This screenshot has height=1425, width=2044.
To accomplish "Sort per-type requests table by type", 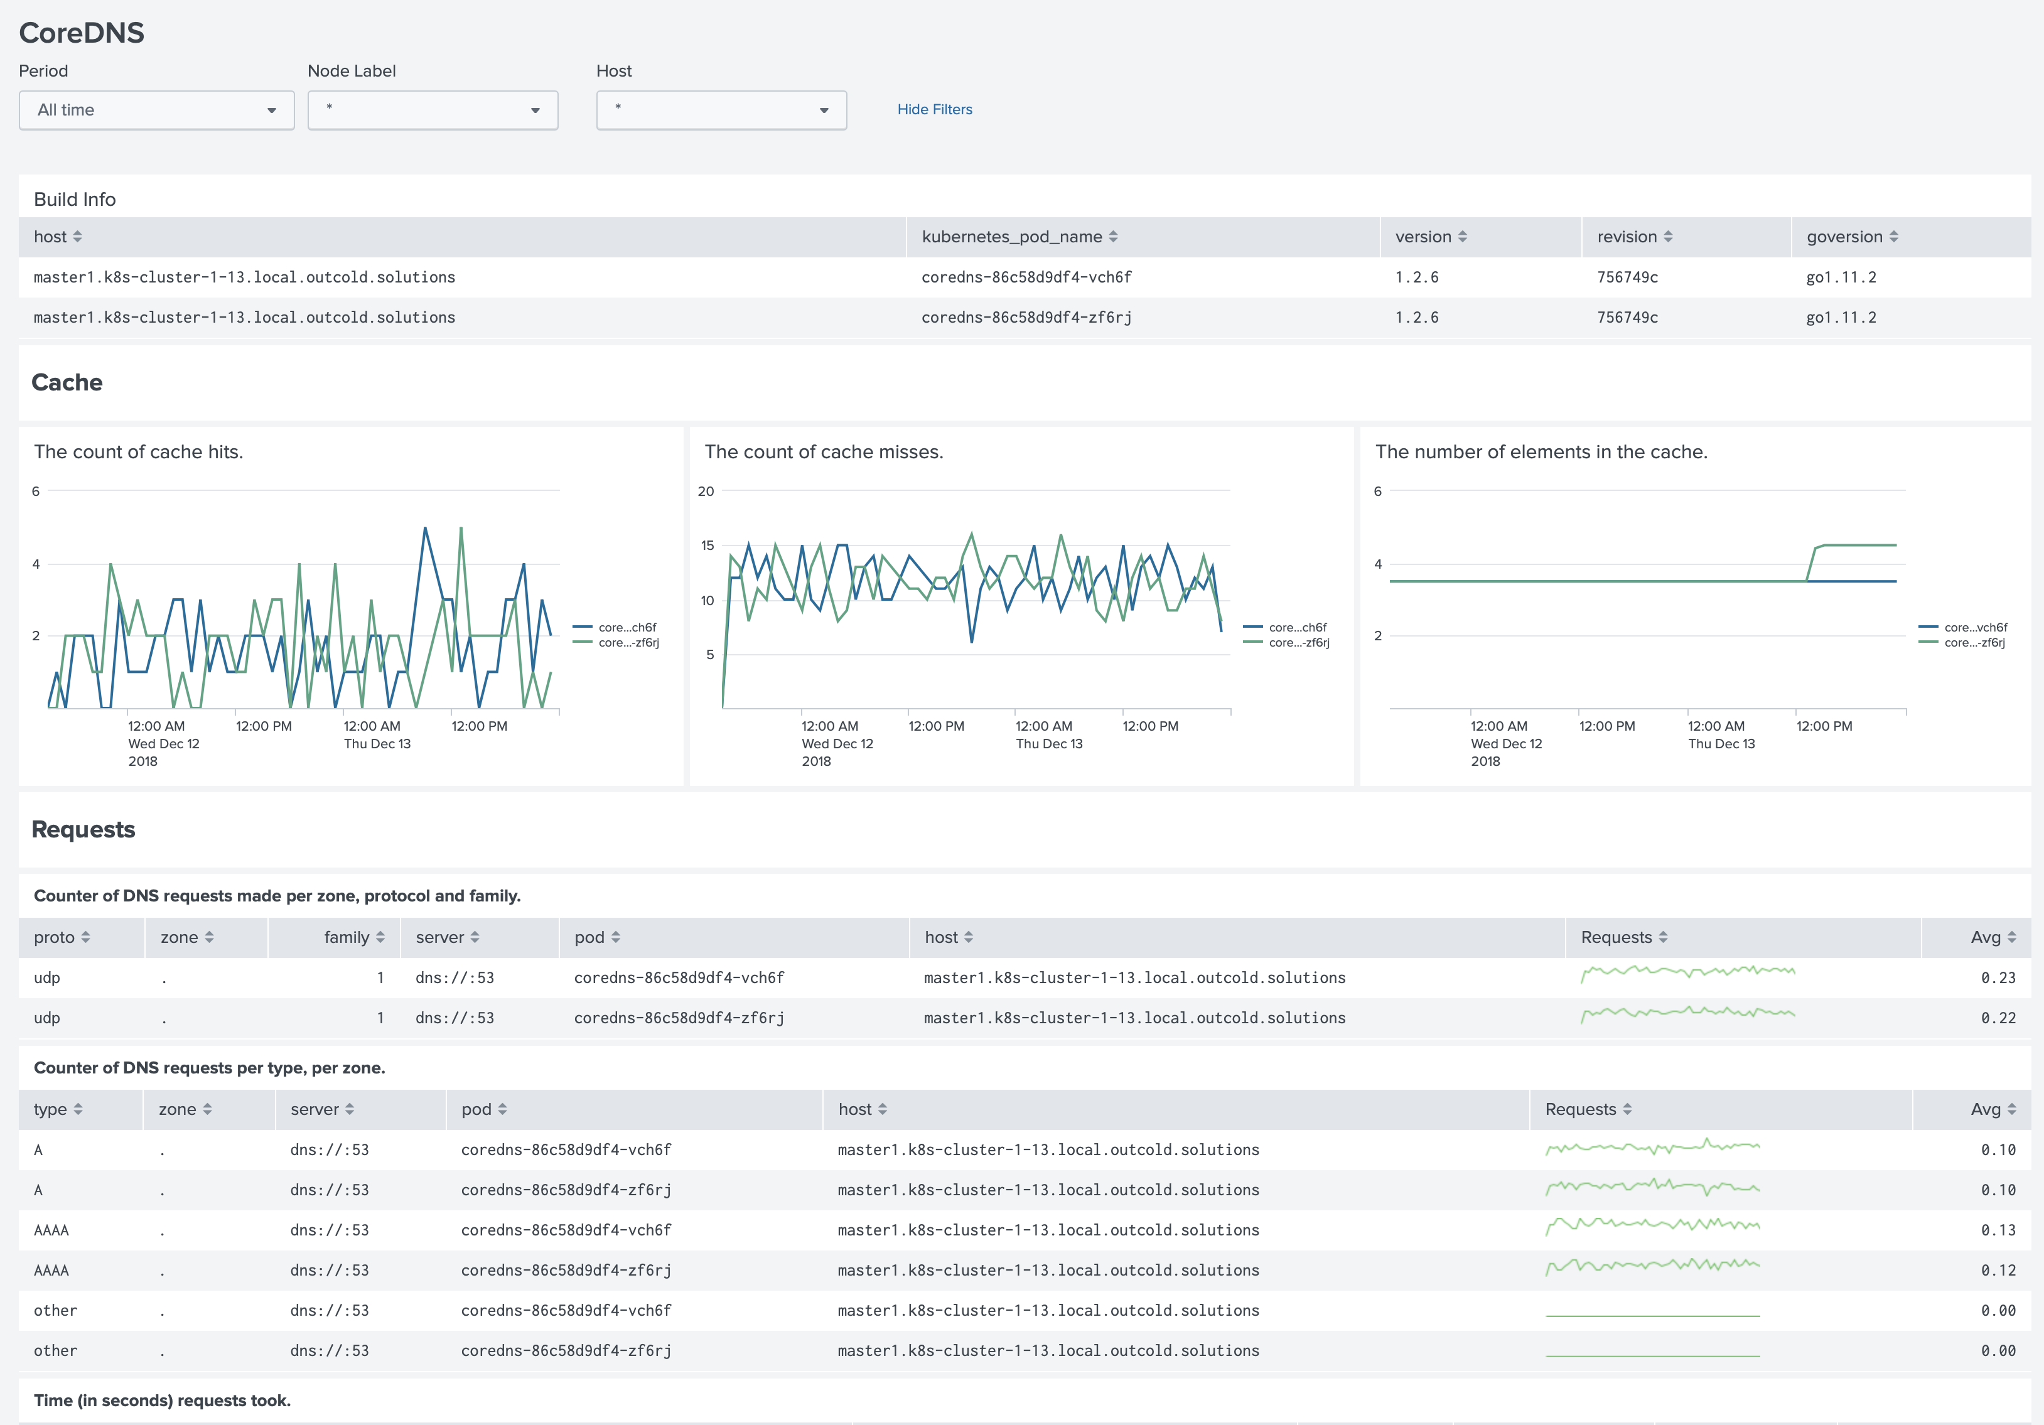I will pos(58,1109).
